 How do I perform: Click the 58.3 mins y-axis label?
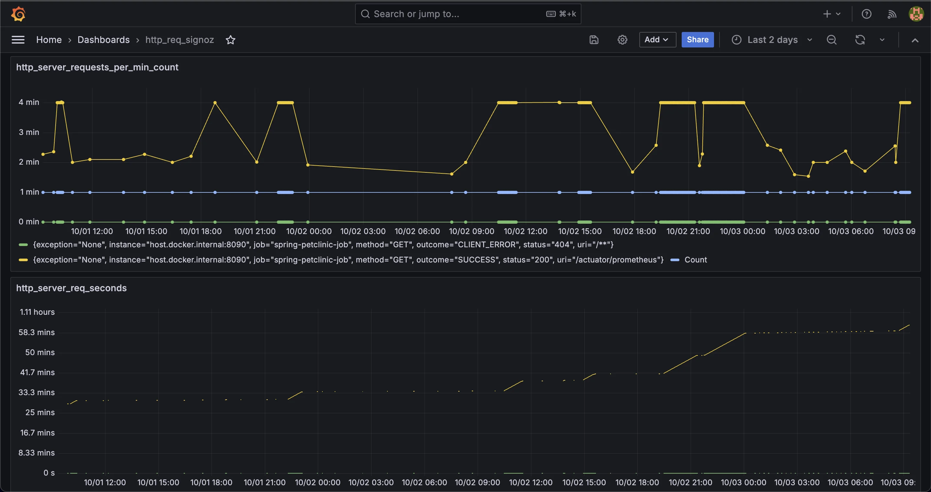37,332
